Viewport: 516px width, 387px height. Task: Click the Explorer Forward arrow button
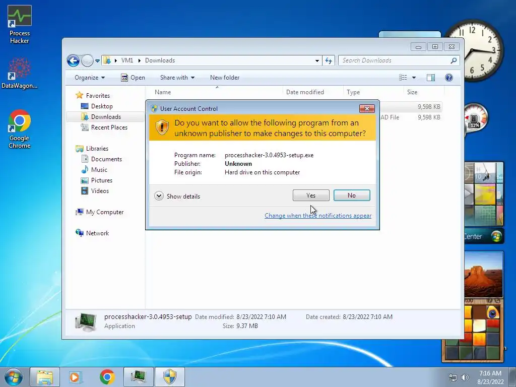click(x=87, y=60)
